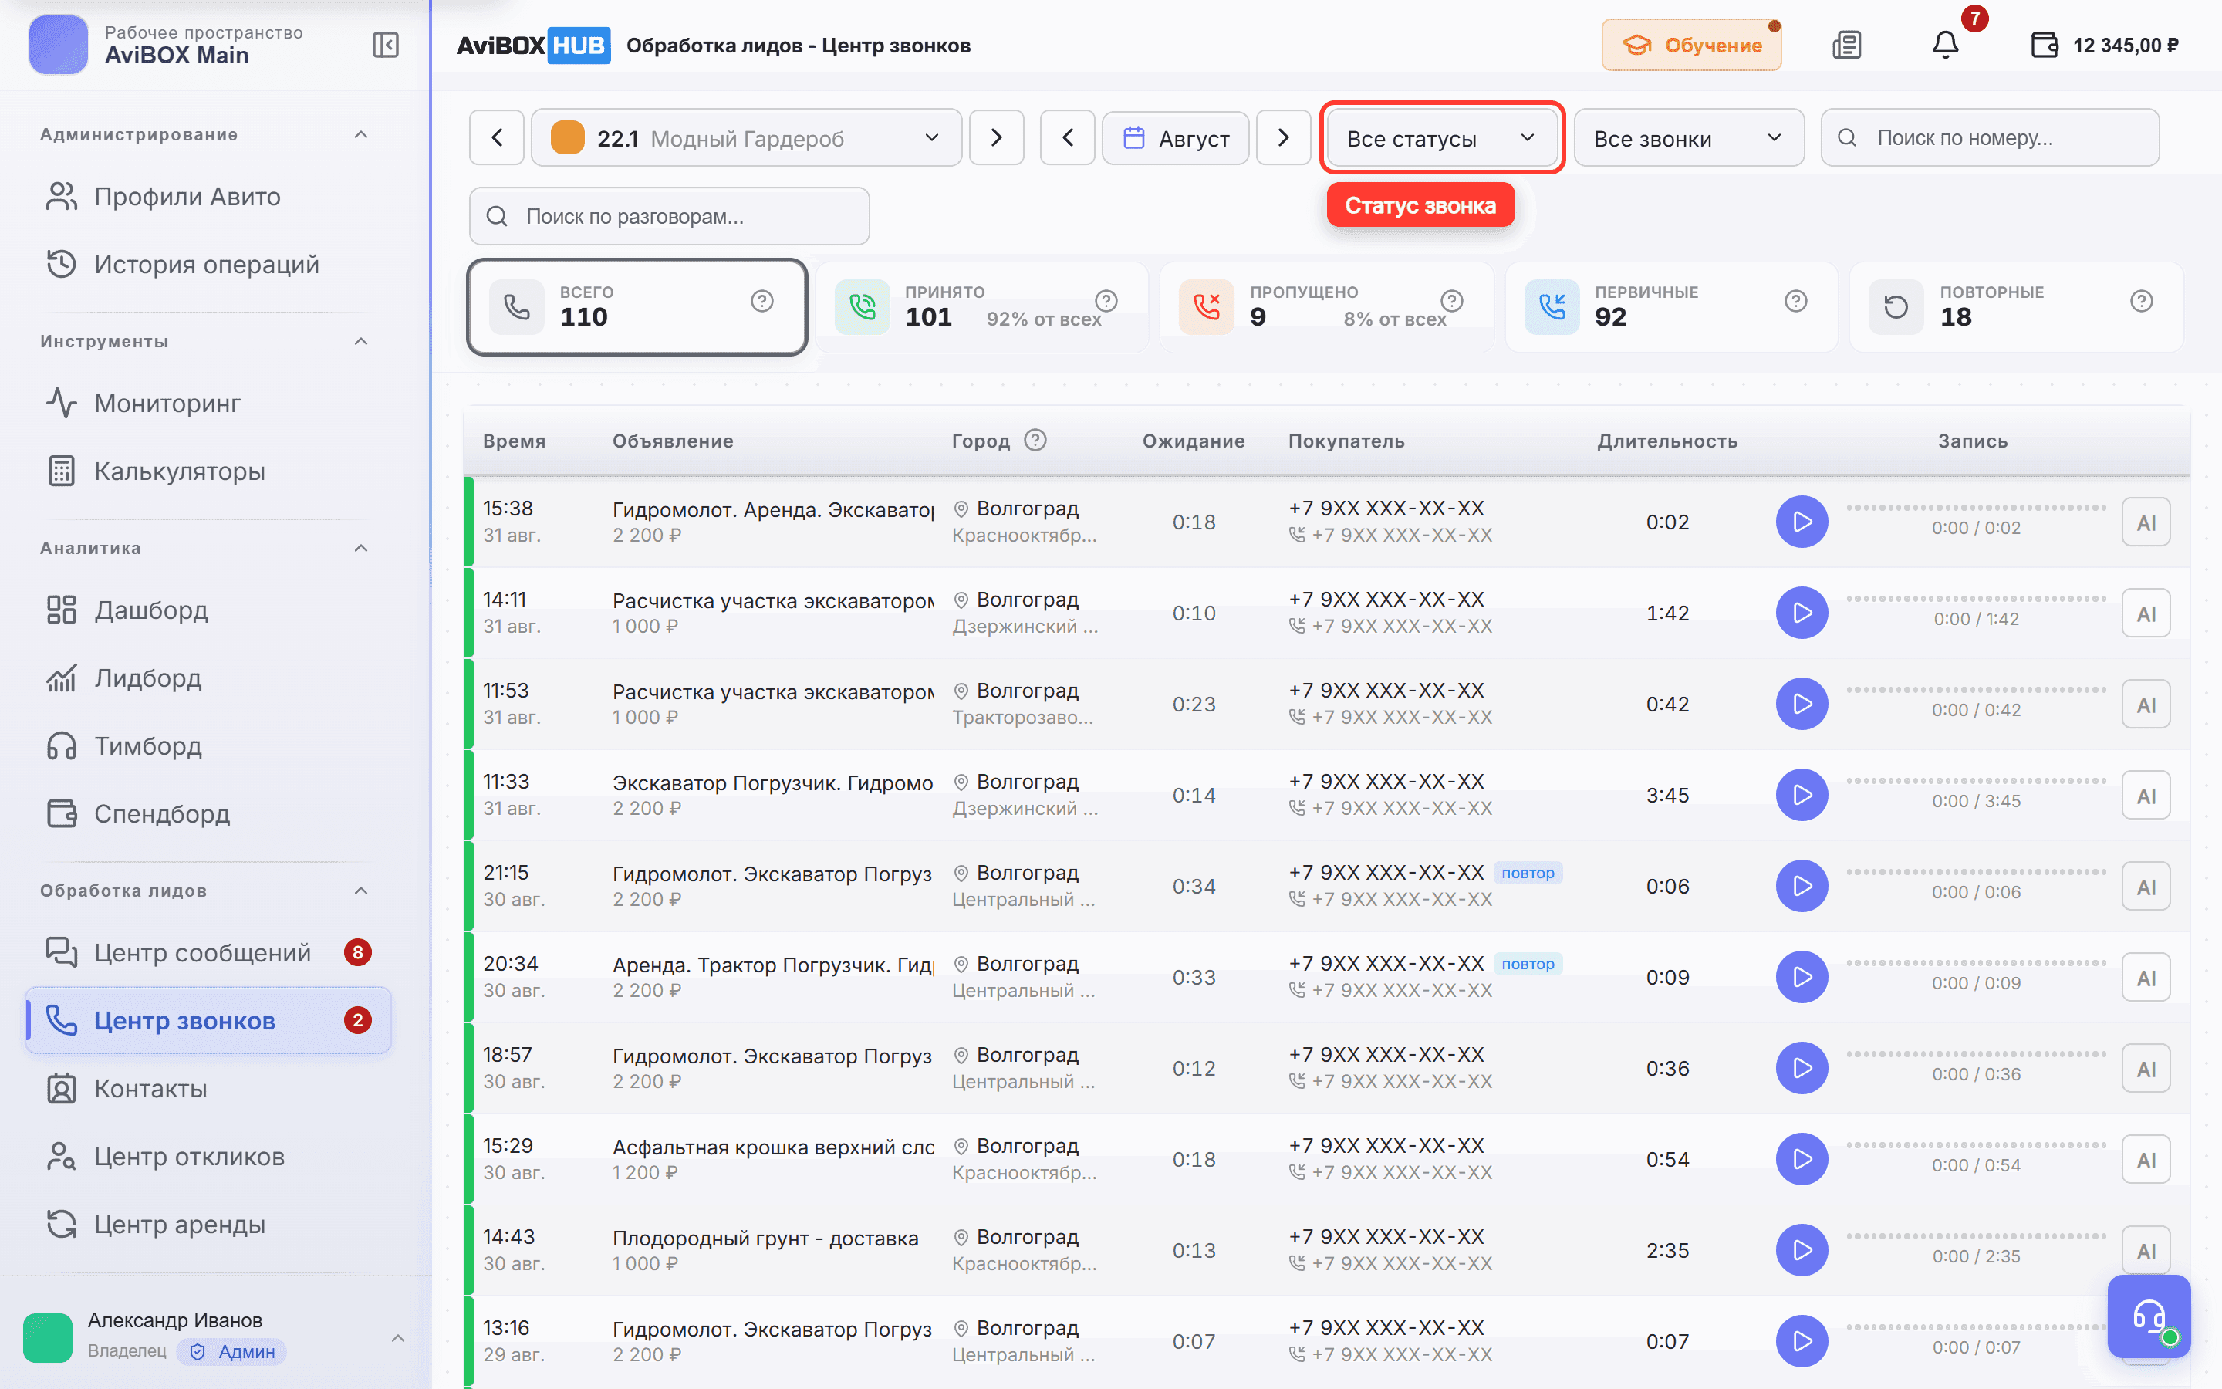Screen dimensions: 2222x1389
Task: Collapse the Администрирование section
Action: pyautogui.click(x=361, y=135)
